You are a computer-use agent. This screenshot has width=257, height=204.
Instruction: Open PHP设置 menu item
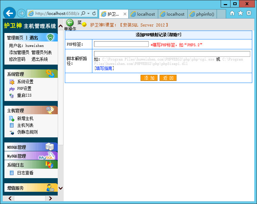[24, 89]
